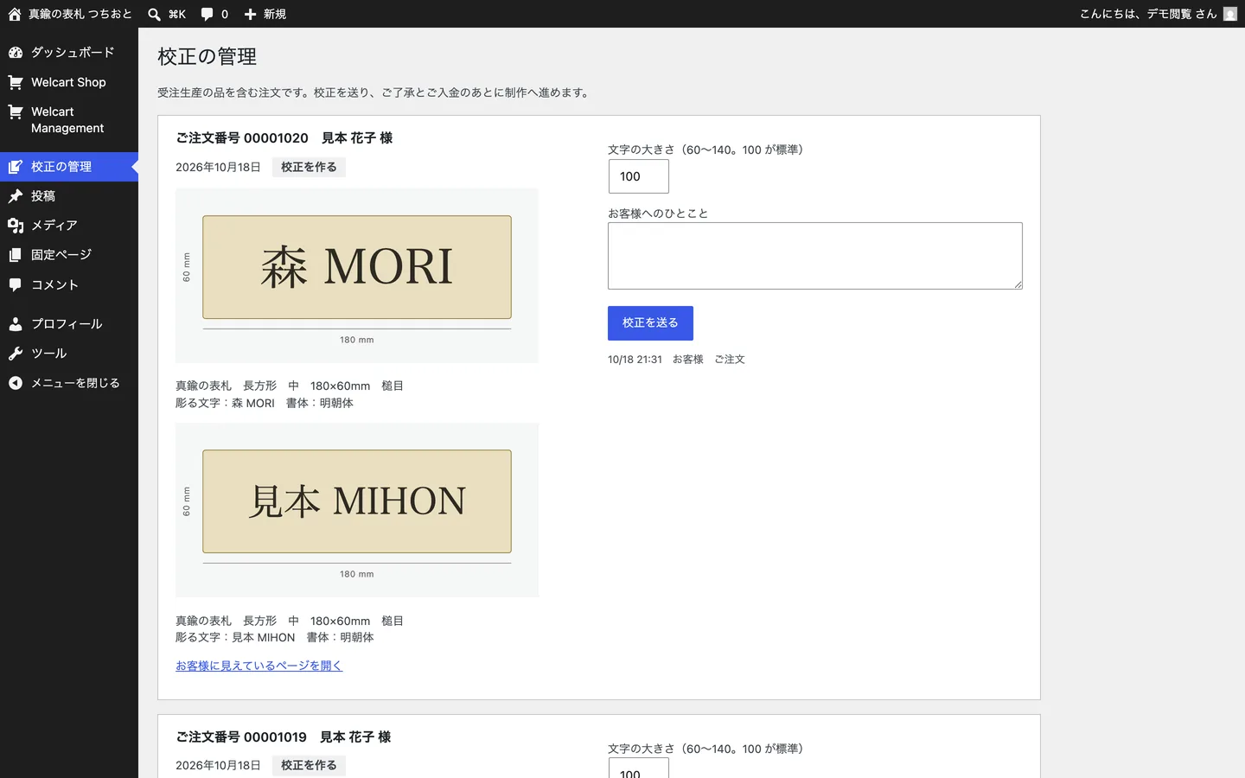This screenshot has height=778, width=1245.
Task: Click text 彫る文字：森 MORI 書体：明朝体
Action: (265, 403)
